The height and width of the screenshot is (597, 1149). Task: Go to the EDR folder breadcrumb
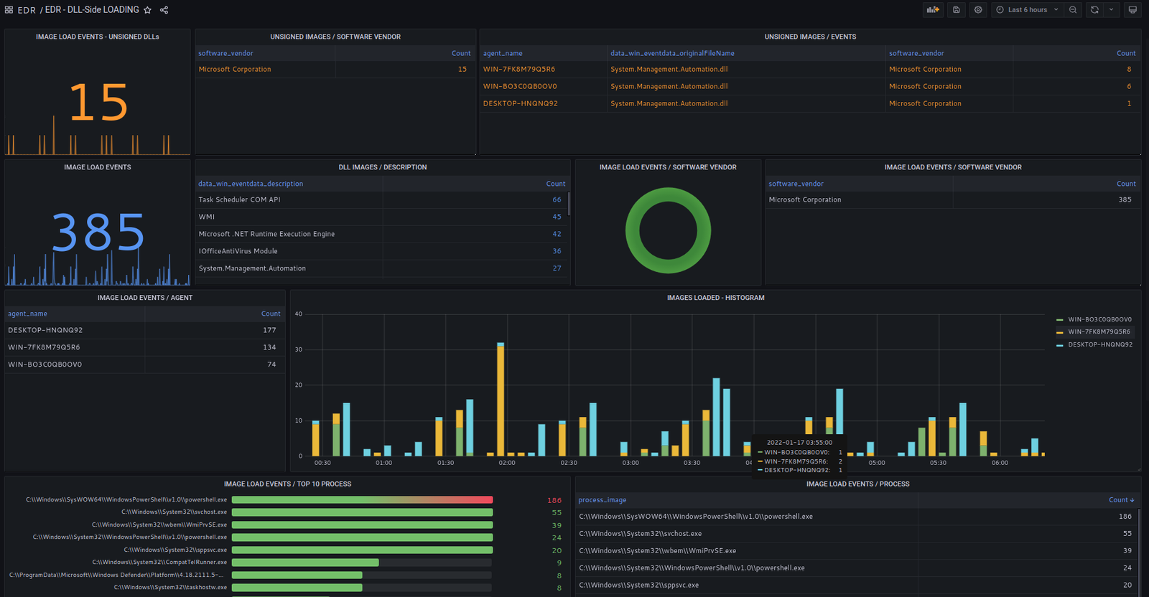pyautogui.click(x=27, y=10)
